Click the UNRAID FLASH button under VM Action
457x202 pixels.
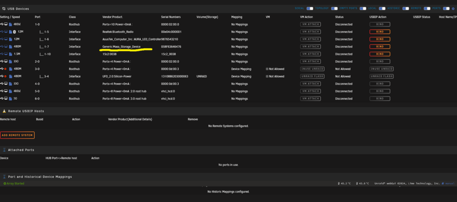[x=312, y=76]
